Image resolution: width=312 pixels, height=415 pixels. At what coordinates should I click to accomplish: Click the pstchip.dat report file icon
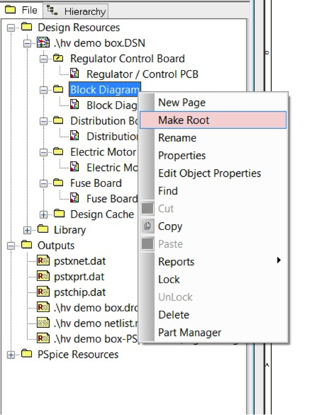[x=43, y=292]
